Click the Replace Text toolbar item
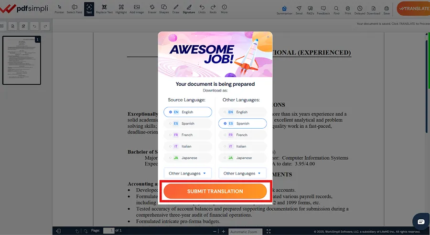The image size is (430, 235). click(104, 9)
